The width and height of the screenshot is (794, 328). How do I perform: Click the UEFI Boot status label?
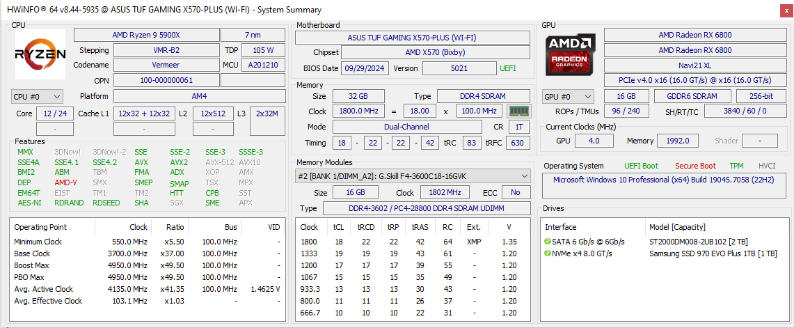[x=641, y=166]
